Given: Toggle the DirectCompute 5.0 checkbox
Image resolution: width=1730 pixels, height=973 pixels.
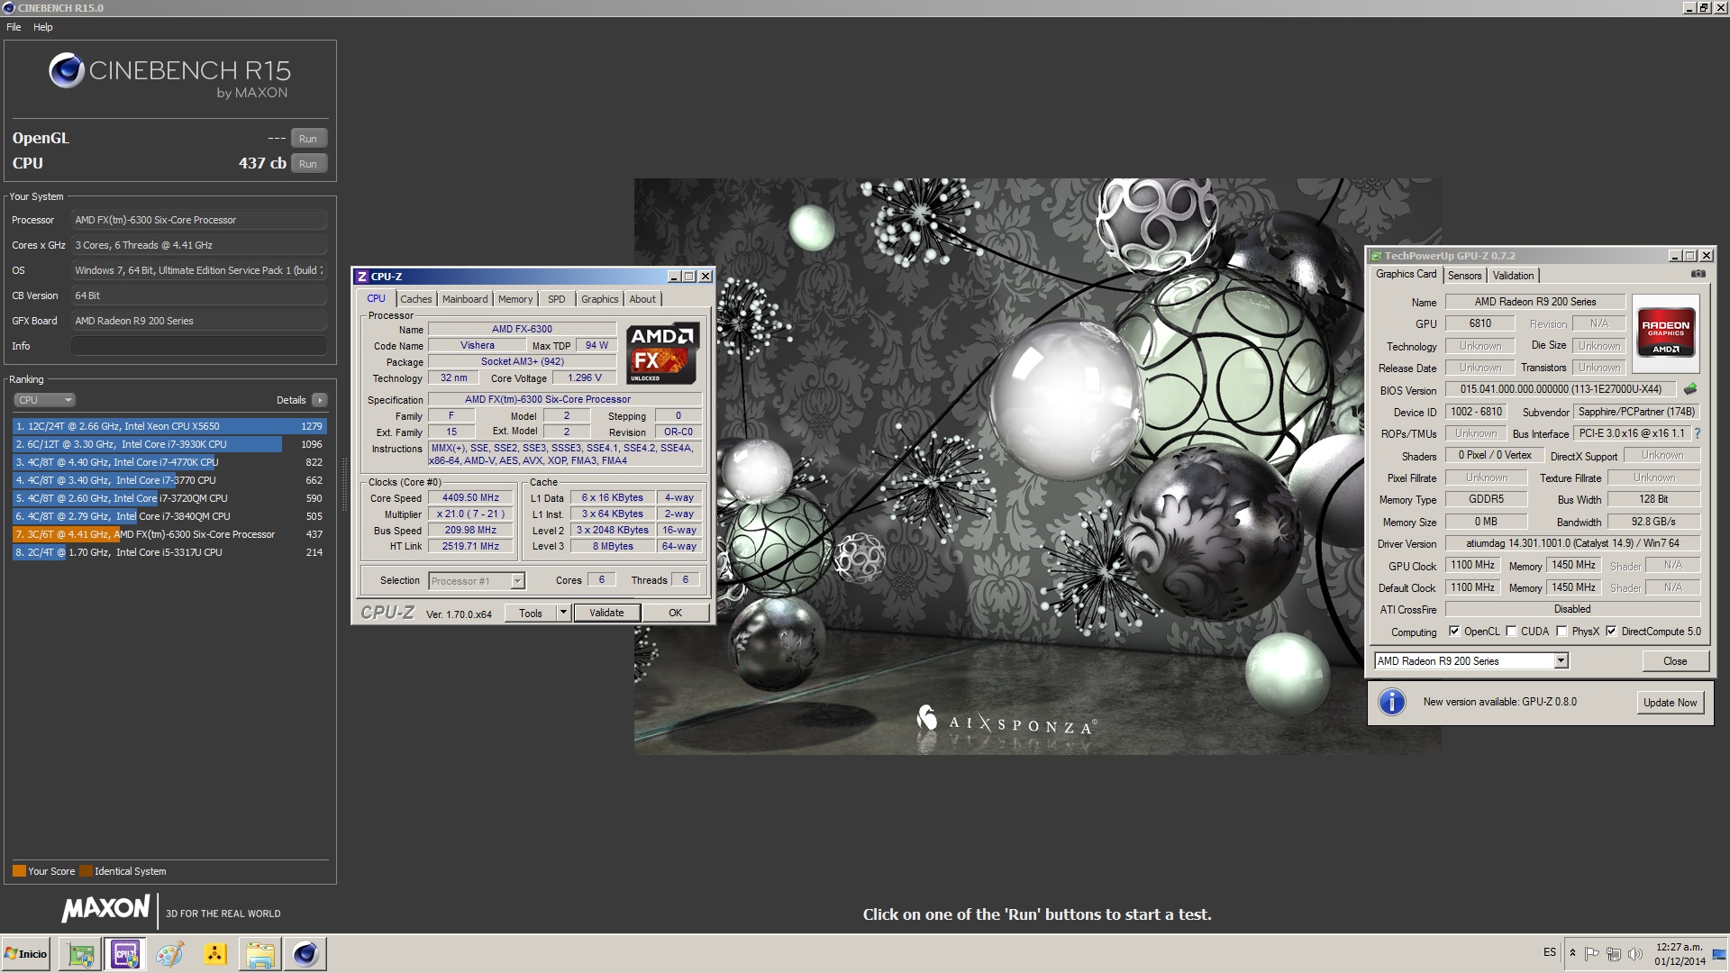Looking at the screenshot, I should (x=1611, y=632).
